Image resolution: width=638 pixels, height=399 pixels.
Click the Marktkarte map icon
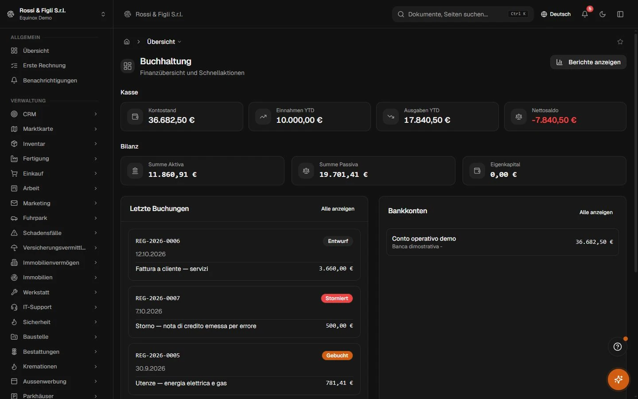[14, 129]
